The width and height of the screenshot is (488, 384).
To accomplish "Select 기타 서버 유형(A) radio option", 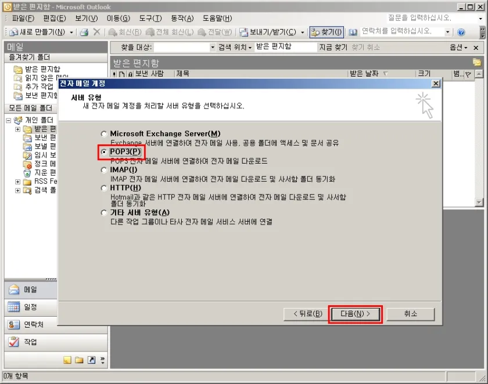I will (103, 213).
